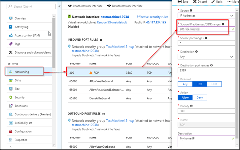Viewport: 240px width, 150px height.
Task: Click the Access control (IAM) icon
Action: pos(11,35)
